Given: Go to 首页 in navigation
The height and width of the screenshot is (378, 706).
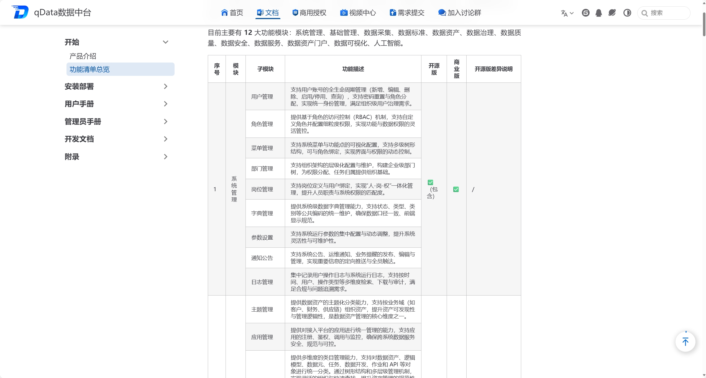Looking at the screenshot, I should pyautogui.click(x=232, y=13).
